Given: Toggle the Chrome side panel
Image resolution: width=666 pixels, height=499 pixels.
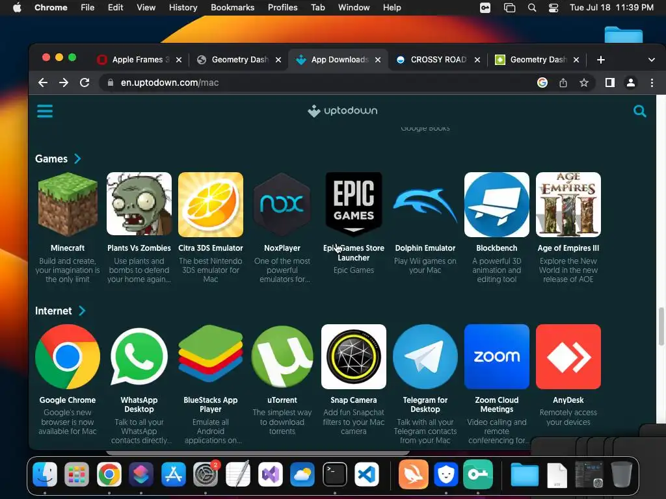Looking at the screenshot, I should [610, 83].
